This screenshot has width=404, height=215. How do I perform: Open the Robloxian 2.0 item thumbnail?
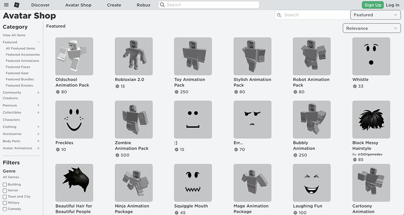tap(134, 56)
